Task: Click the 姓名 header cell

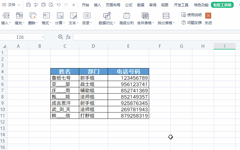Action: click(x=65, y=71)
